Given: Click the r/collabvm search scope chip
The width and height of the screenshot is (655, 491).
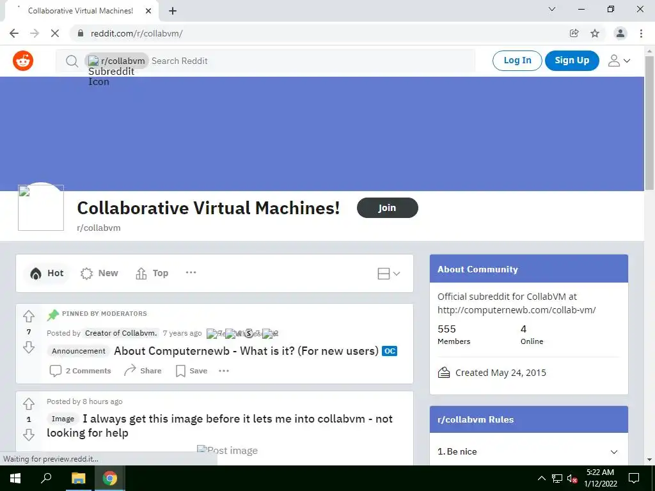Looking at the screenshot, I should click(116, 61).
